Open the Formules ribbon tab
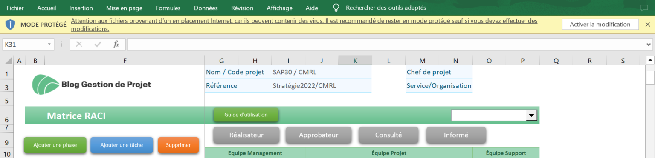This screenshot has height=158, width=655. pos(168,8)
